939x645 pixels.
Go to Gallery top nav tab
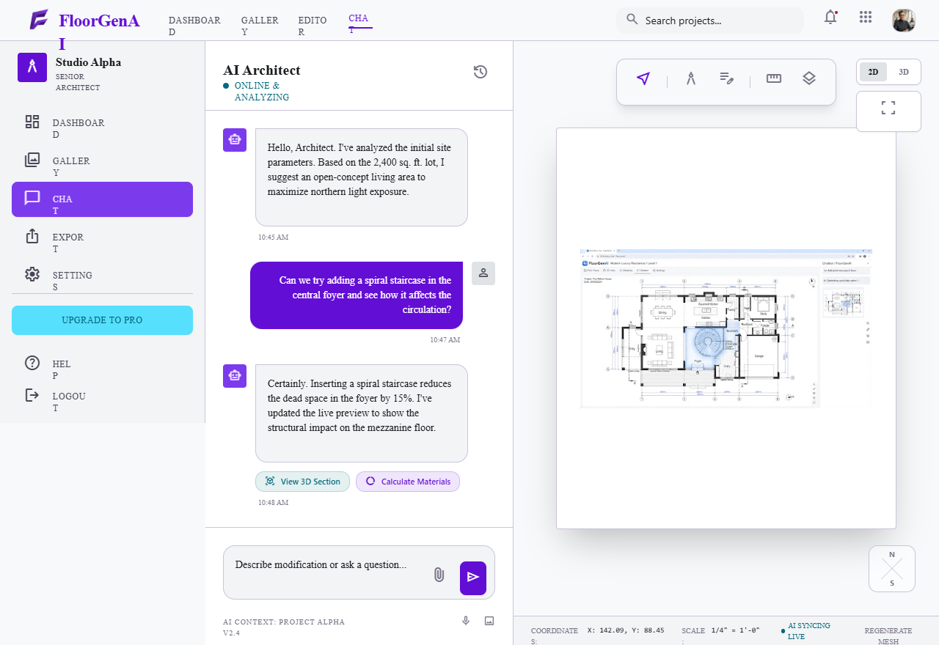260,26
